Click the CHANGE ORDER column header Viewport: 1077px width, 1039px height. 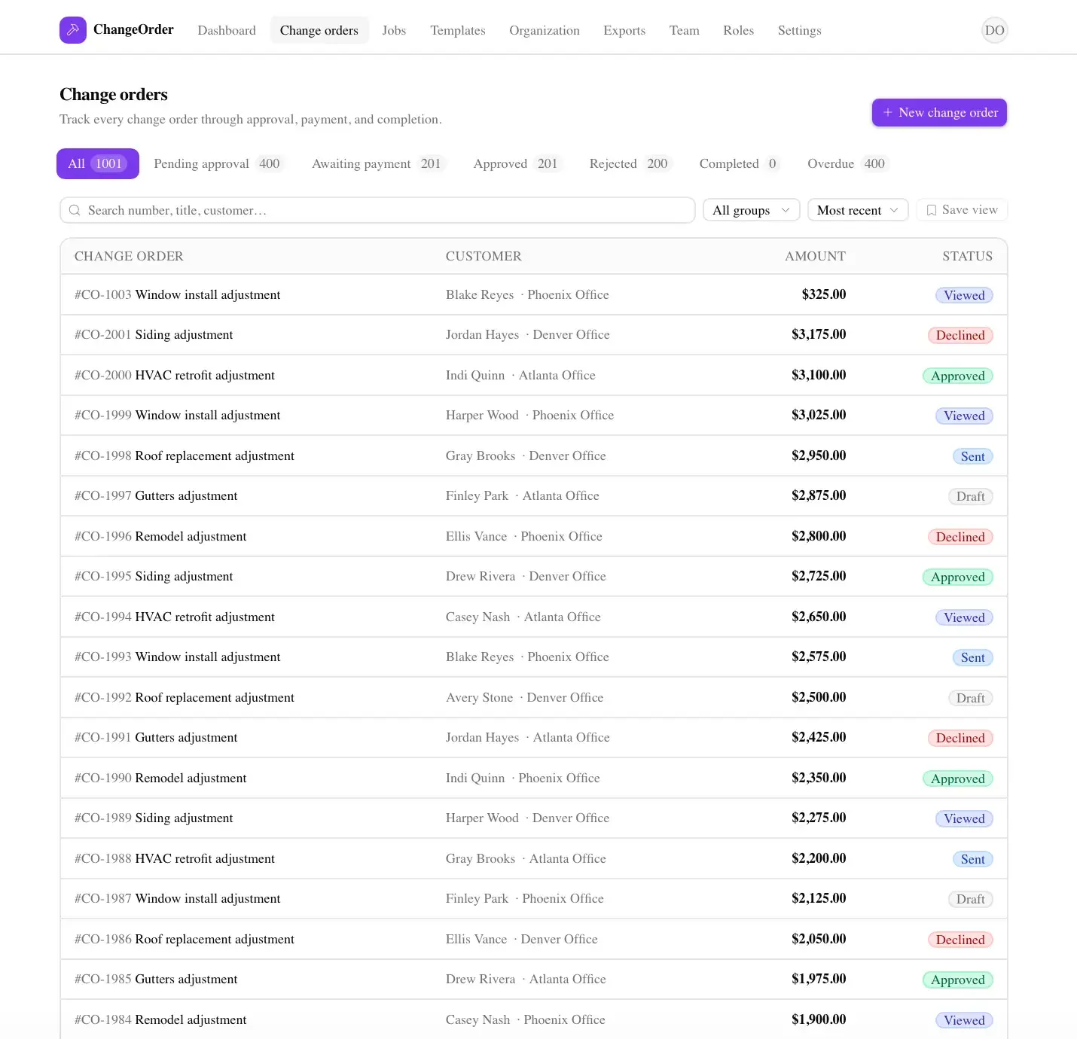[x=129, y=256]
